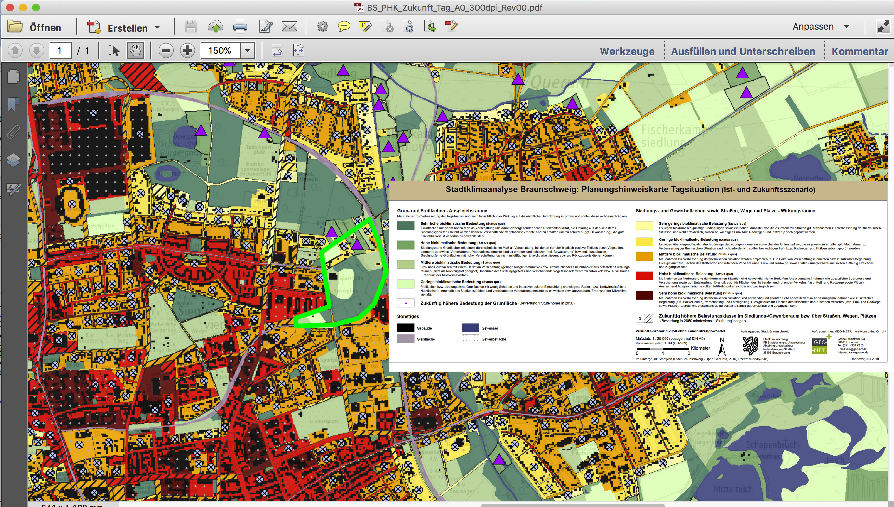Switch to the text selection cursor tool

[x=113, y=51]
